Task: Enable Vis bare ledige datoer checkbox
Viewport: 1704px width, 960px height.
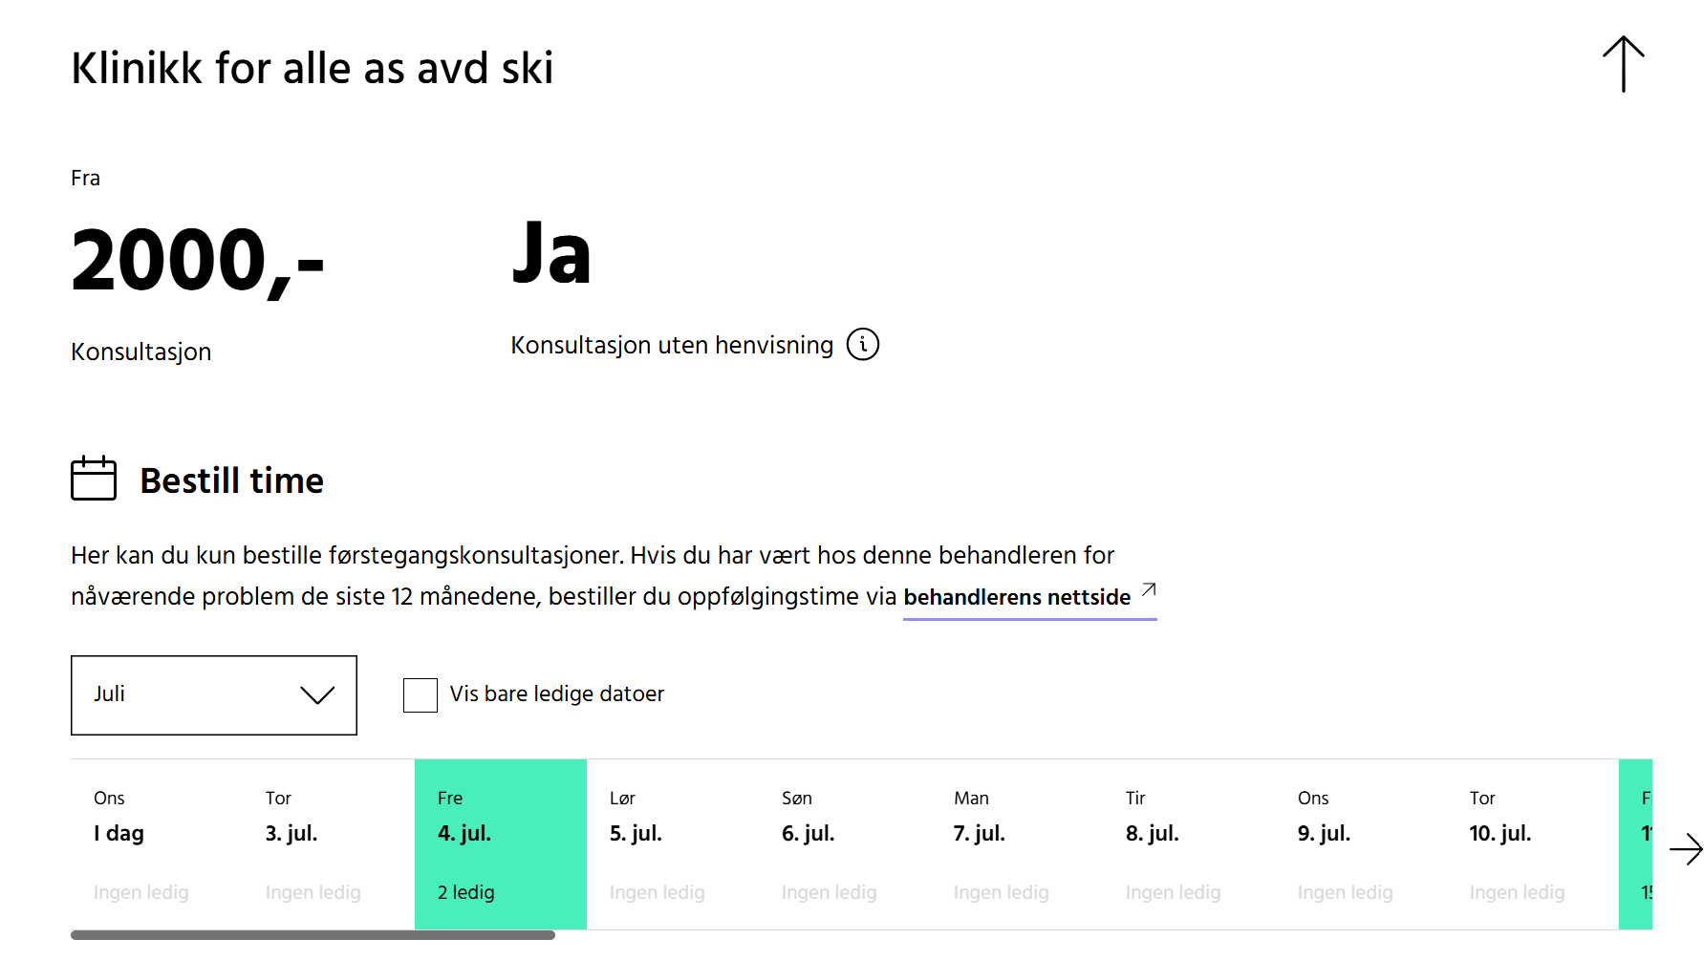Action: pos(421,695)
